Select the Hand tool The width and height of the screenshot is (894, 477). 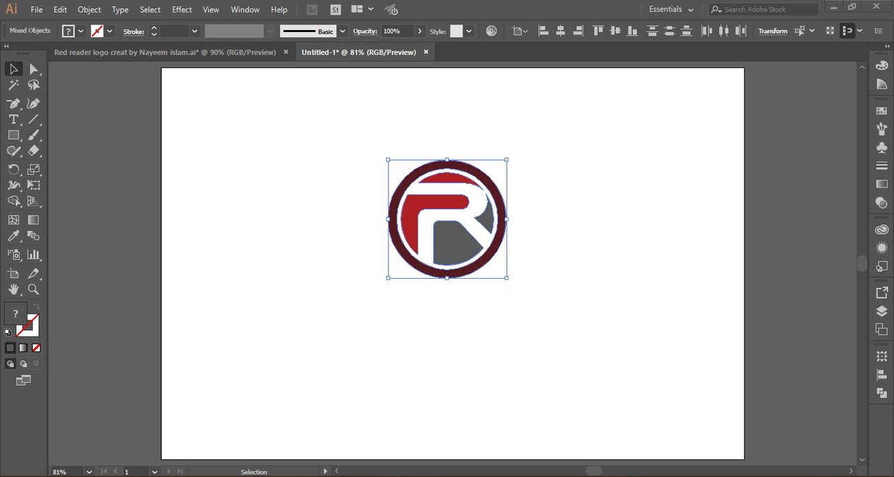(13, 289)
